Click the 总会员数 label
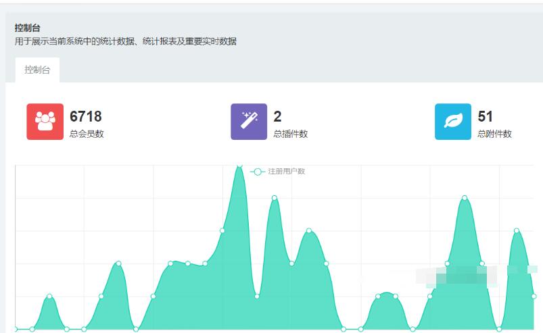 click(x=87, y=134)
